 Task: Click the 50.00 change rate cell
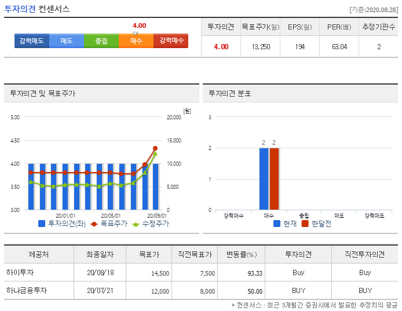(x=255, y=291)
